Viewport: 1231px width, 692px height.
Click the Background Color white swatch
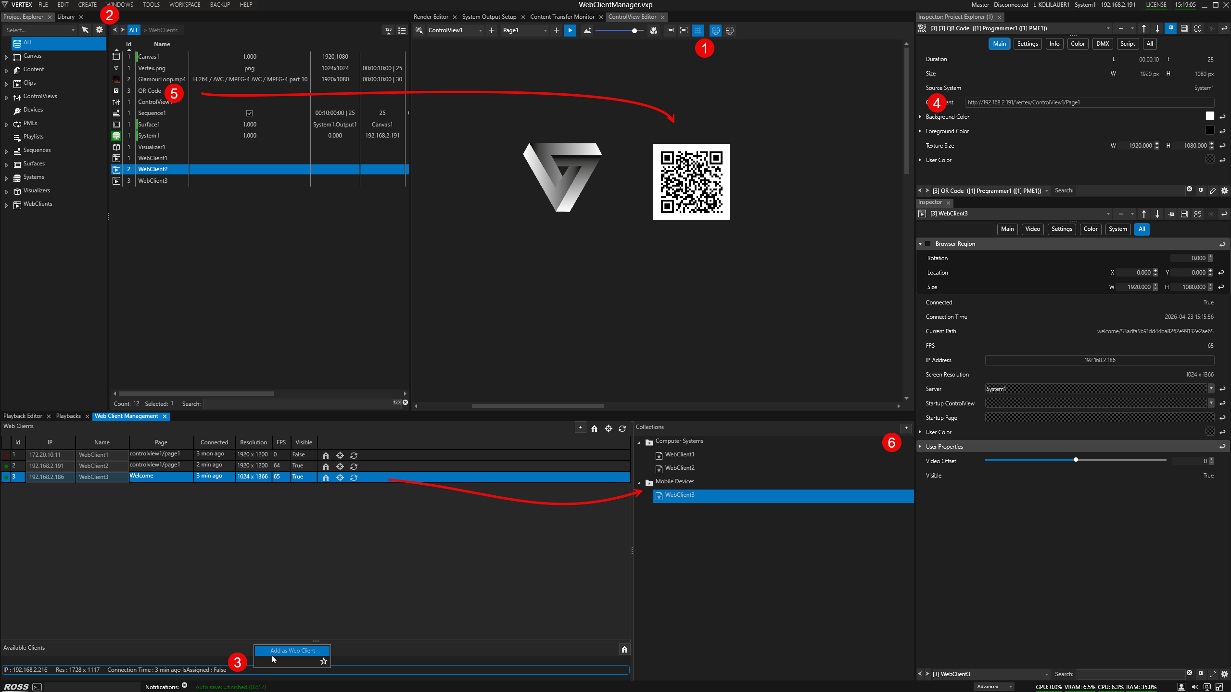click(1209, 116)
